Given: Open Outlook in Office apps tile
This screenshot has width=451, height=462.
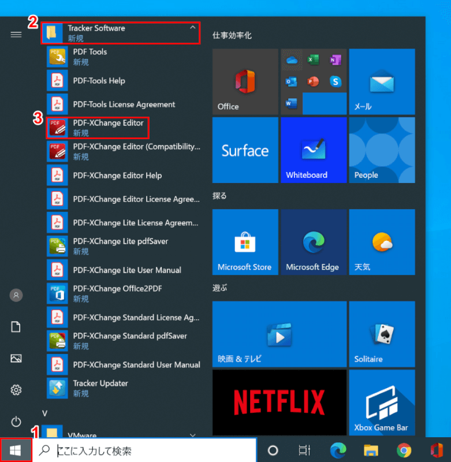Looking at the screenshot, I should tap(292, 81).
